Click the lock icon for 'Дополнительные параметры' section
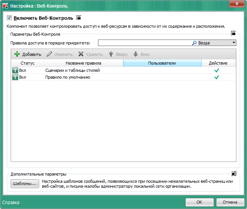This screenshot has width=247, height=209. pos(234,173)
